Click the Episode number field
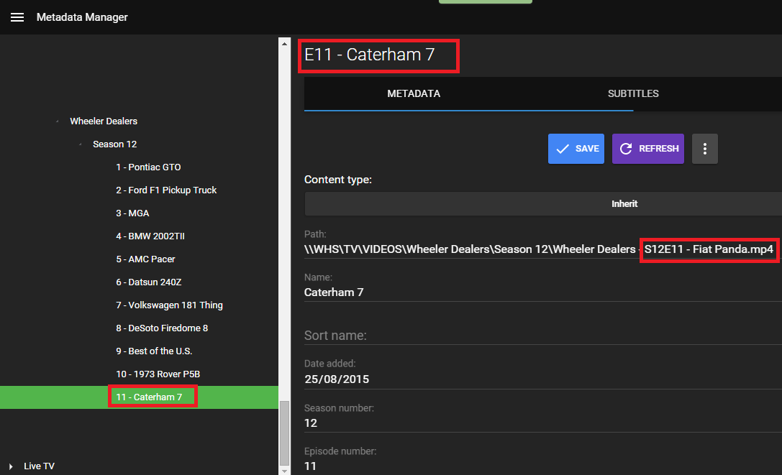The image size is (782, 475). click(543, 466)
